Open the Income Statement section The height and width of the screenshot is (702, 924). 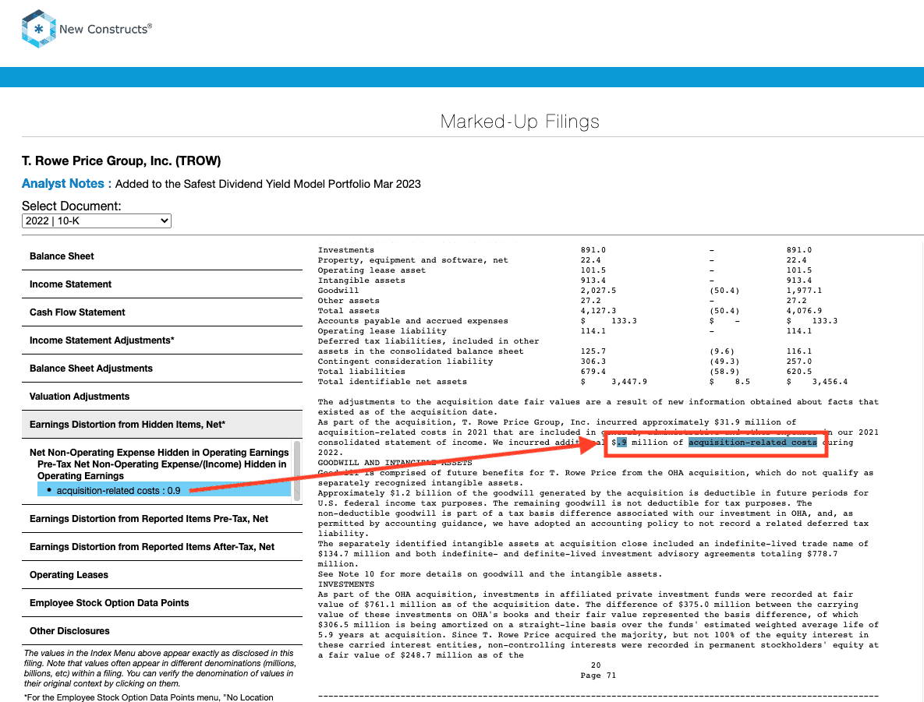pyautogui.click(x=162, y=284)
